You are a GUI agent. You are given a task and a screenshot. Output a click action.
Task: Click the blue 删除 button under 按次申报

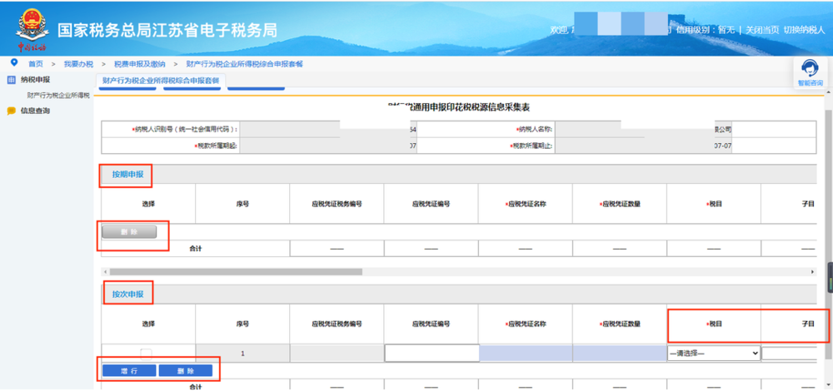[186, 371]
